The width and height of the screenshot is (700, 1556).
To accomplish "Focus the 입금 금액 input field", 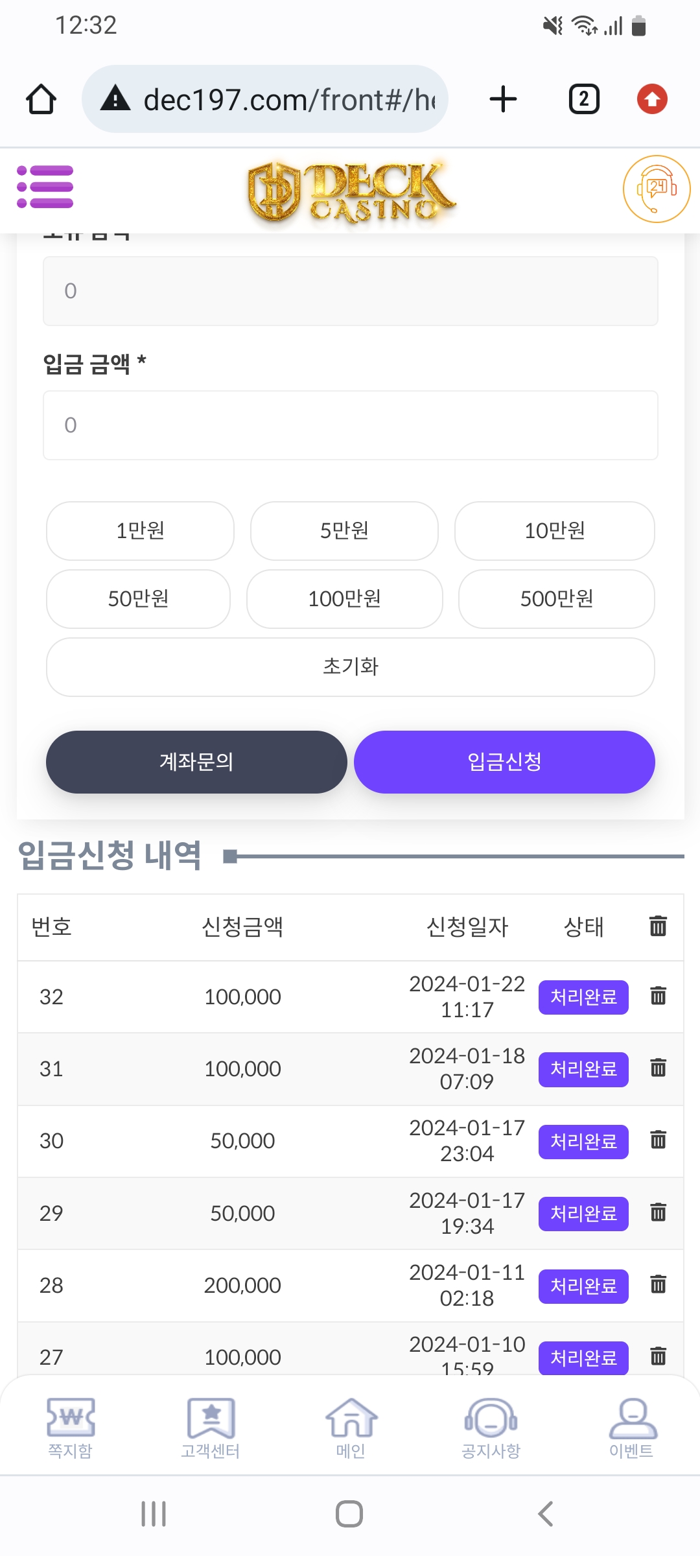I will 350,425.
